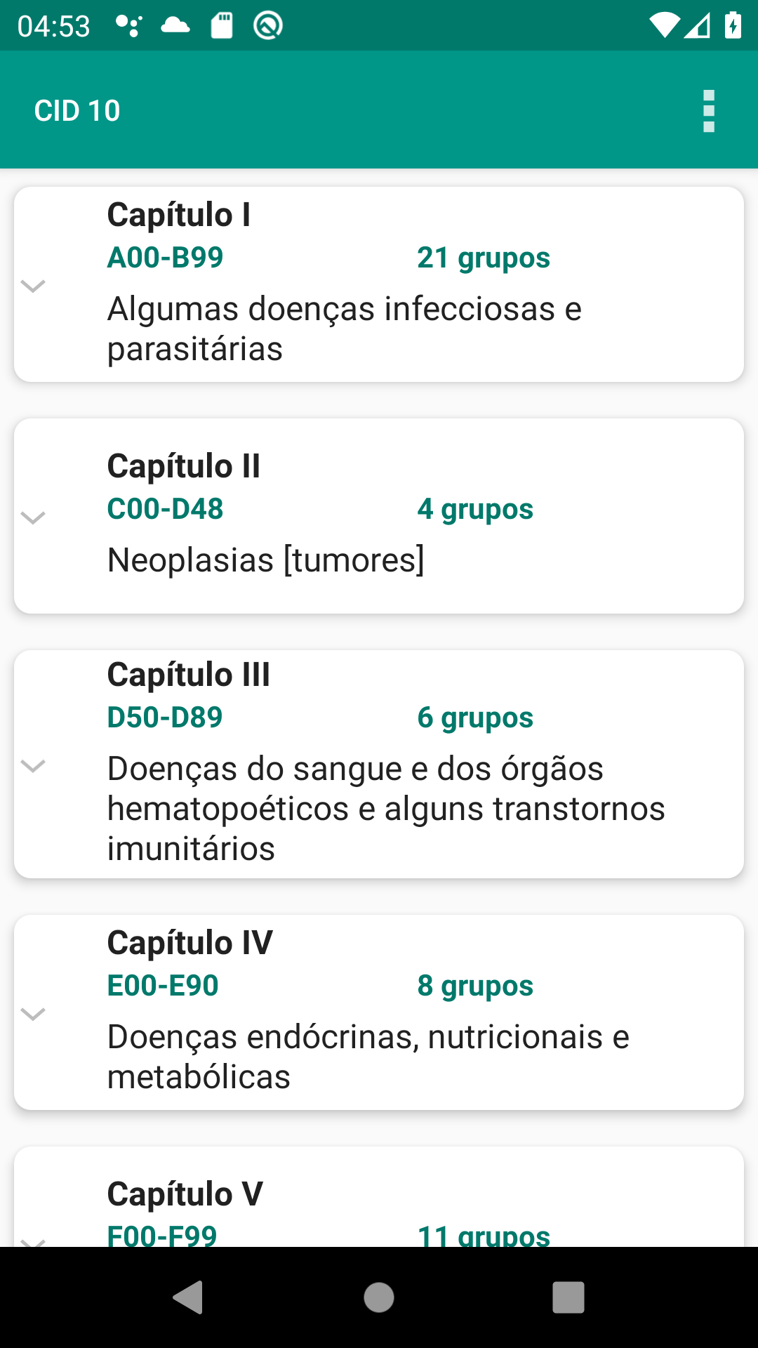The height and width of the screenshot is (1348, 758).
Task: Tap the battery charging icon
Action: (x=733, y=26)
